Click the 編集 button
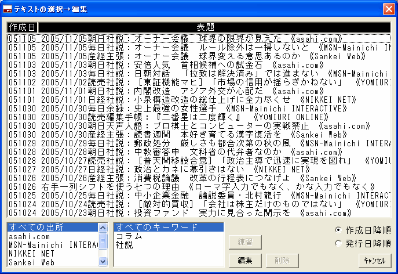Image resolution: width=398 pixels, height=274 pixels. pyautogui.click(x=245, y=261)
